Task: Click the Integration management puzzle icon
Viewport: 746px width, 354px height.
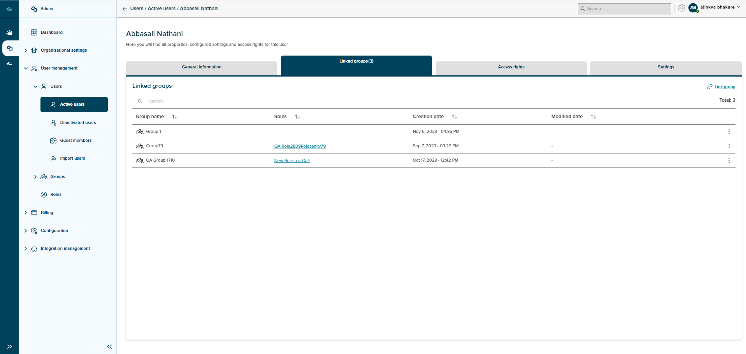Action: (x=34, y=249)
